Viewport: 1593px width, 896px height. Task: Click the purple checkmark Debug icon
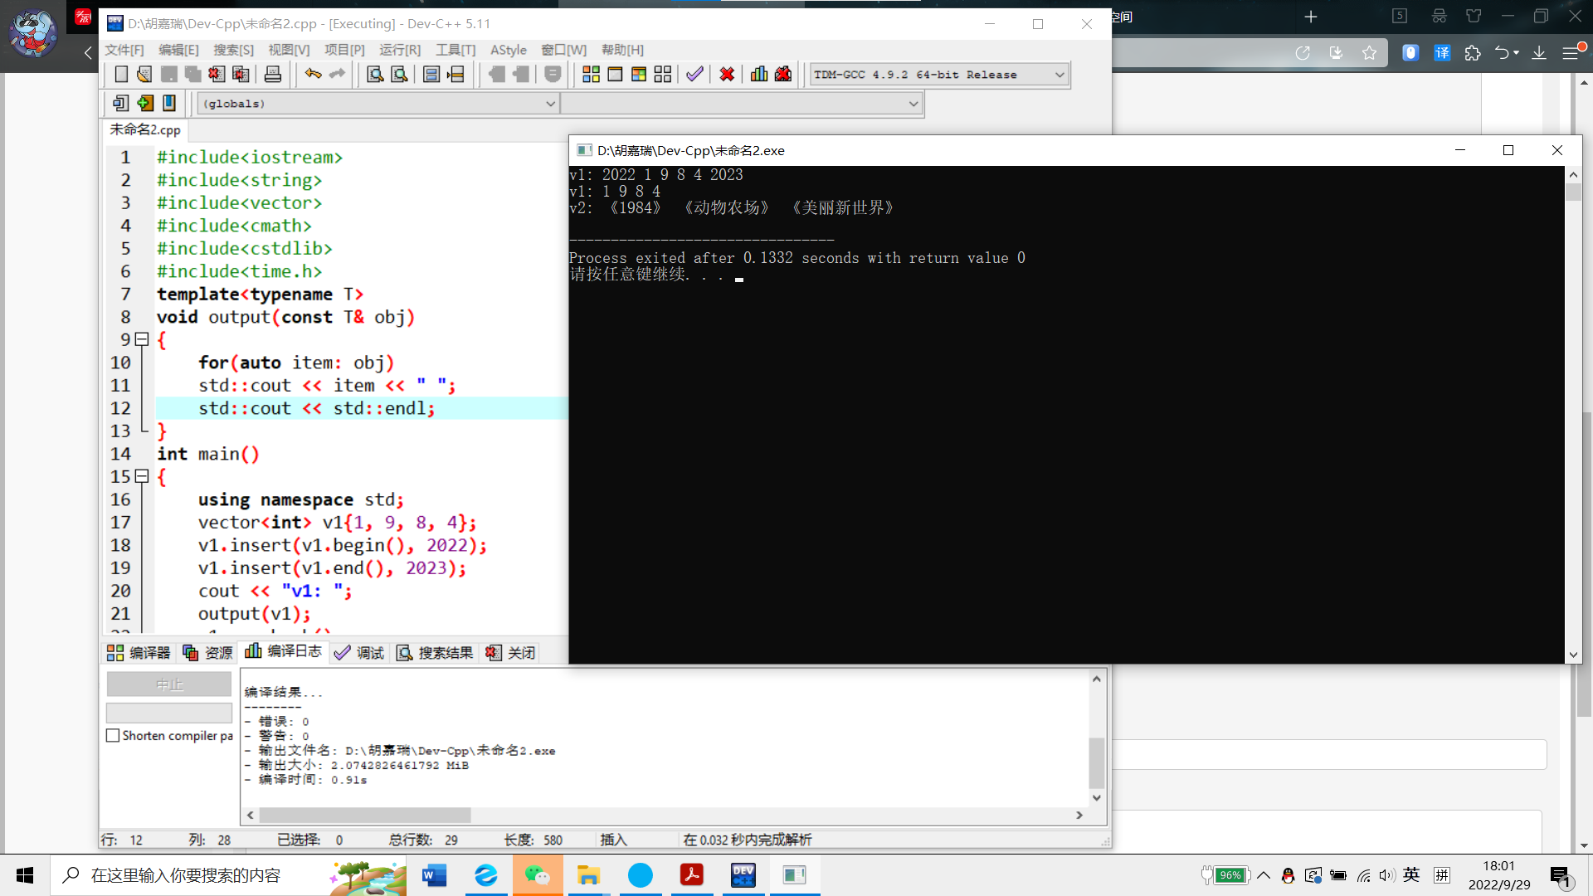tap(694, 75)
